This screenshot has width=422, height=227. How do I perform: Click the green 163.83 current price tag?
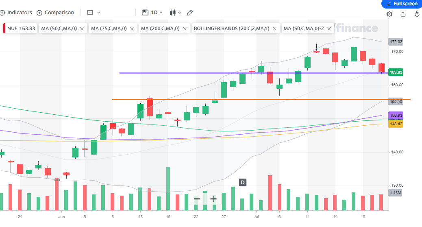[396, 72]
